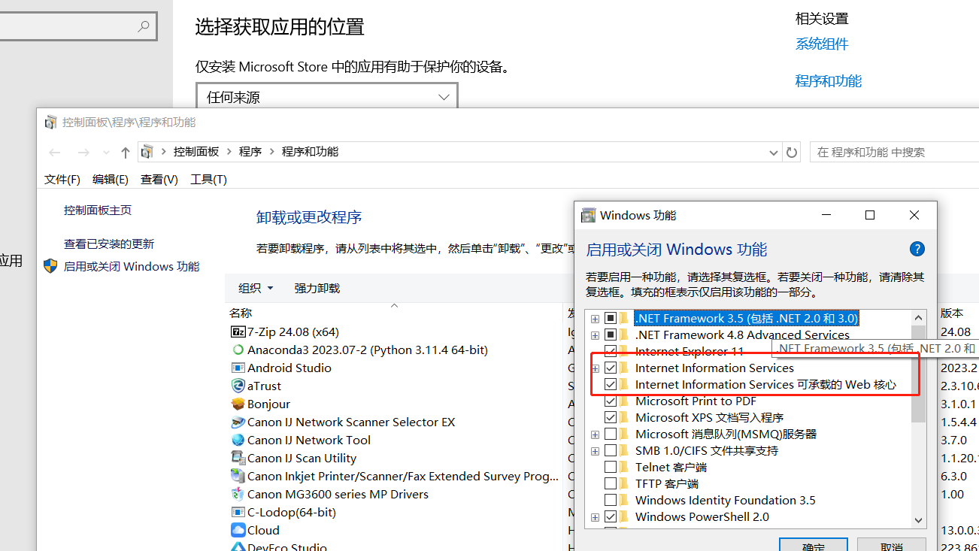Viewport: 979px width, 551px height.
Task: Open the 查看(V) menu
Action: pyautogui.click(x=159, y=180)
